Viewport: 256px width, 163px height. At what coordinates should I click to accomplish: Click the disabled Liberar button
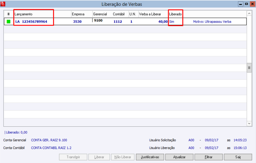point(99,157)
